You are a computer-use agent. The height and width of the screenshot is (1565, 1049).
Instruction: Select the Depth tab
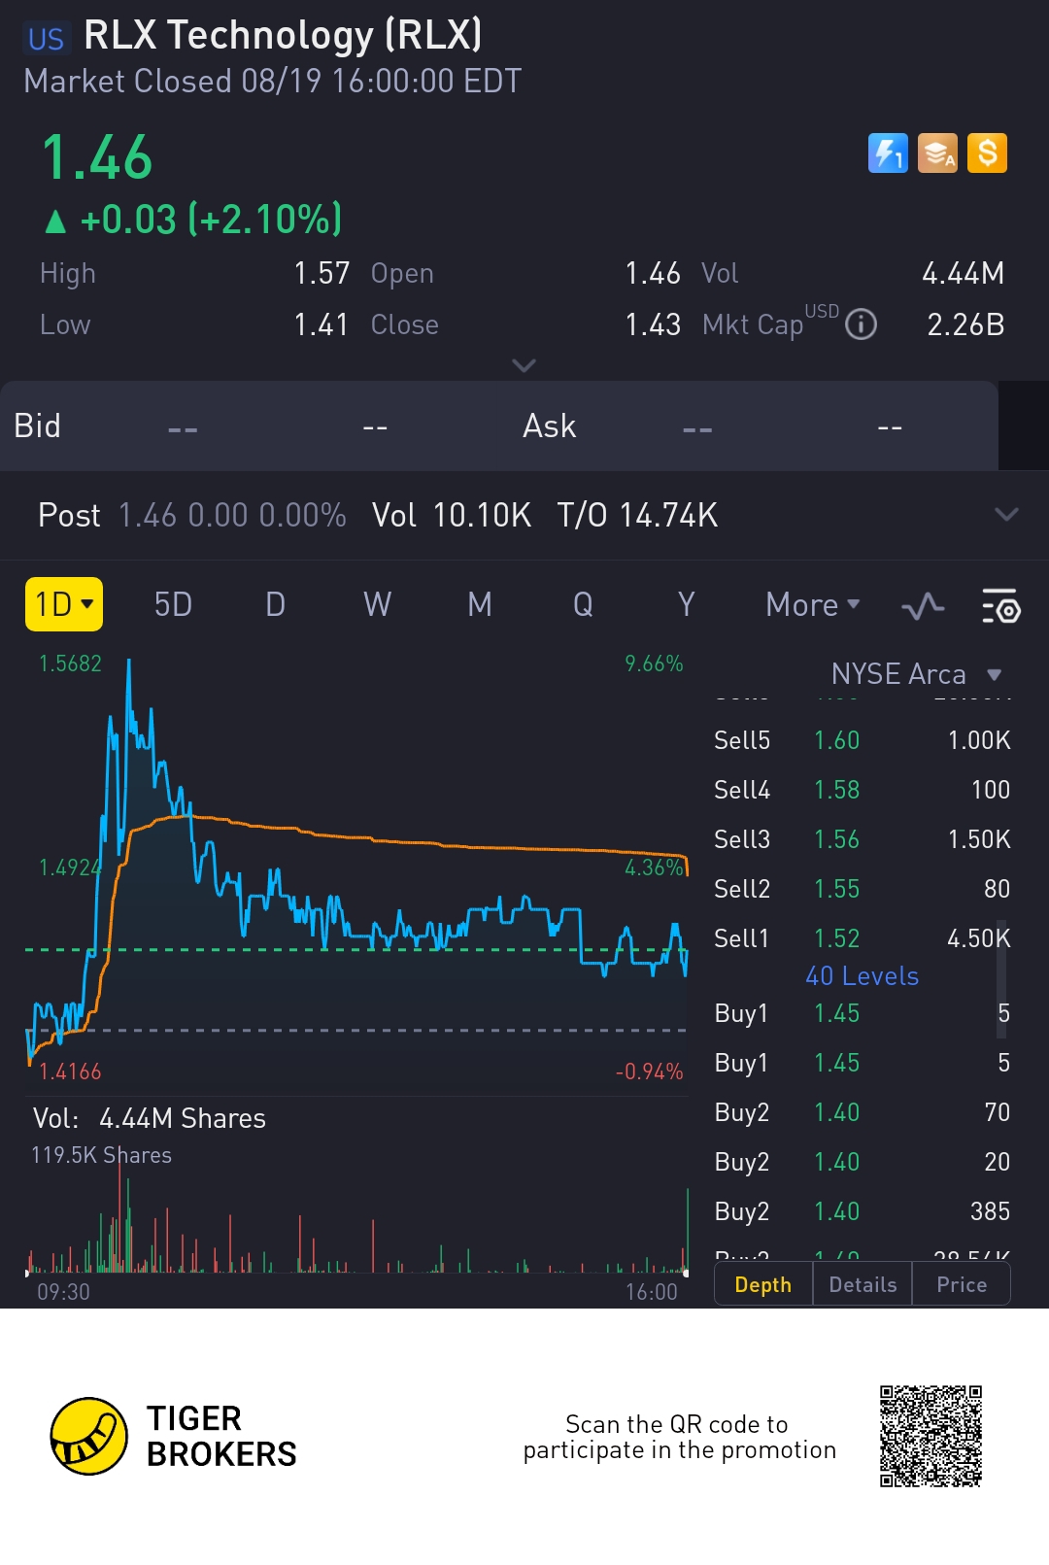click(x=763, y=1284)
